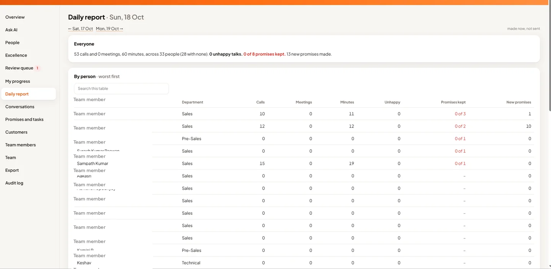The width and height of the screenshot is (551, 269).
Task: Click the Technical department cell
Action: (x=191, y=263)
